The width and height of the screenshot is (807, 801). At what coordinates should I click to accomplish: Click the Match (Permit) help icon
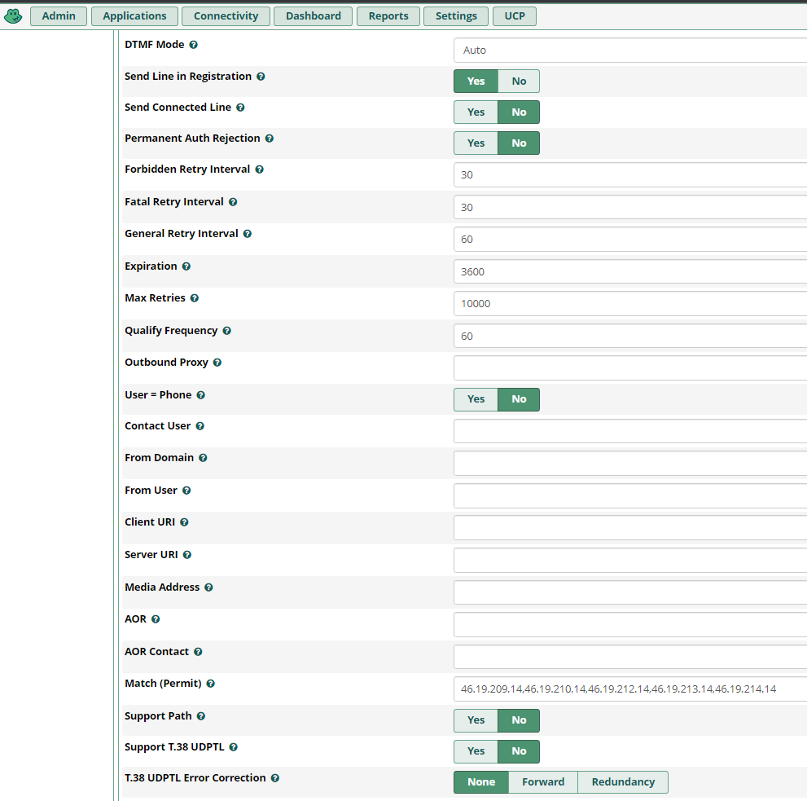point(210,684)
